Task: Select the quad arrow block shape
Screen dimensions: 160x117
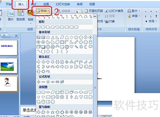Action: [67, 62]
